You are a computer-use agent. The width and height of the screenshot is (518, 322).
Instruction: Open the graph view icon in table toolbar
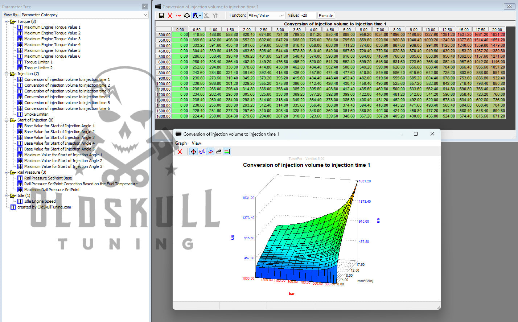pyautogui.click(x=178, y=16)
